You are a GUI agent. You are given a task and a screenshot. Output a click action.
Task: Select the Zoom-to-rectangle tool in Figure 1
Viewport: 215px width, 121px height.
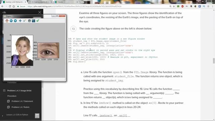pyautogui.click(x=25, y=21)
